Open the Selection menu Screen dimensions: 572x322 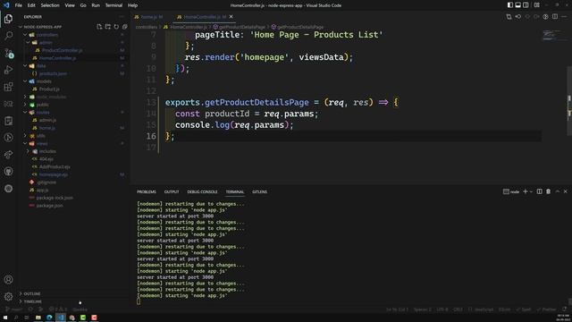[50, 5]
